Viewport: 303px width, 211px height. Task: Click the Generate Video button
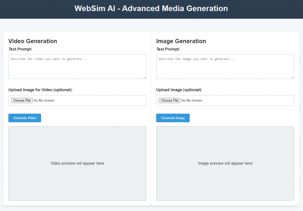pyautogui.click(x=25, y=118)
